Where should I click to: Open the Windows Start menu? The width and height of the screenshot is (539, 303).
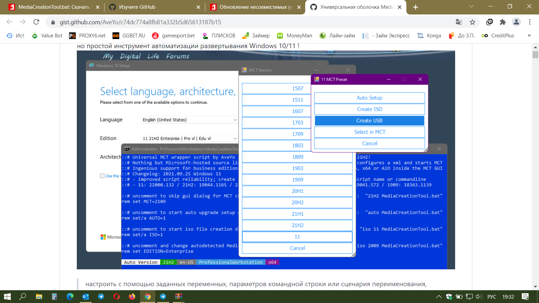[7, 297]
